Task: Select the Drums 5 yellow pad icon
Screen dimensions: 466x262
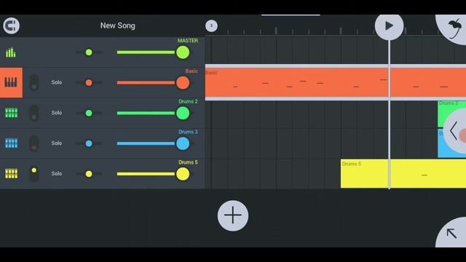Action: pyautogui.click(x=12, y=173)
